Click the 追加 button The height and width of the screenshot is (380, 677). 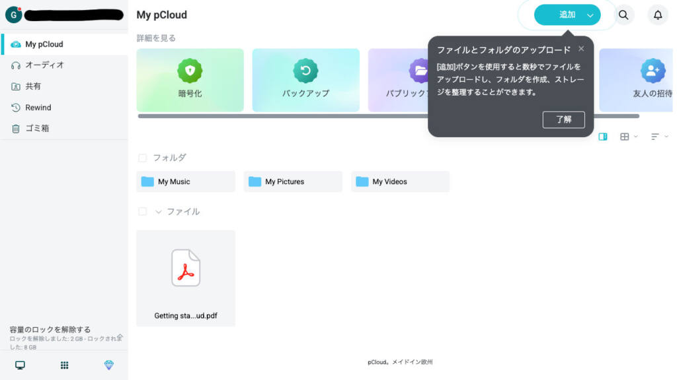567,15
